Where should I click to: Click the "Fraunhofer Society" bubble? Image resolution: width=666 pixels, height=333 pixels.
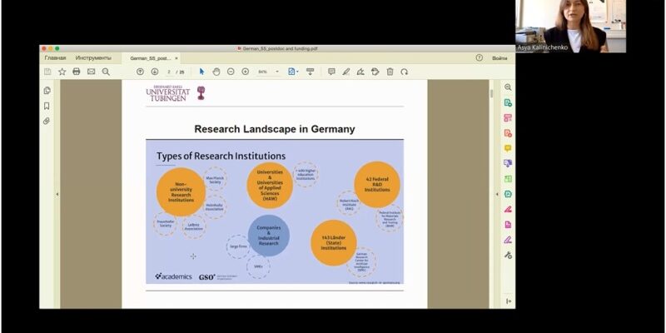pos(165,224)
